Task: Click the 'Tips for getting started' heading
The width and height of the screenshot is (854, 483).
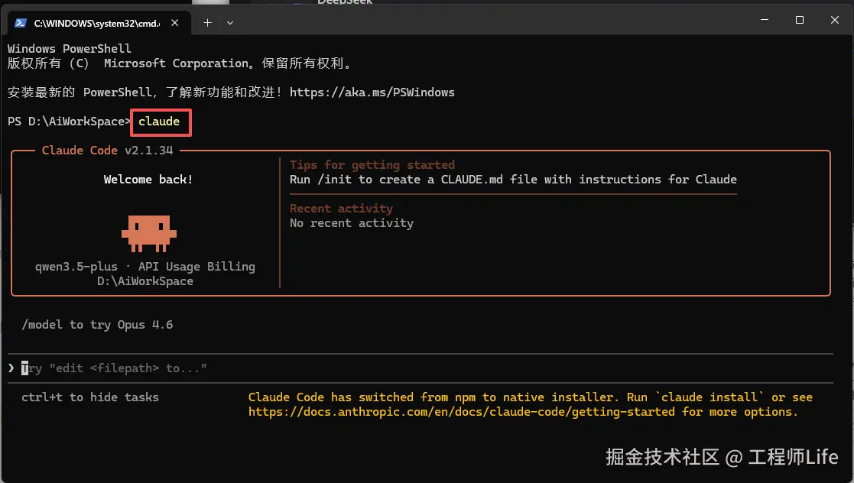Action: (372, 165)
